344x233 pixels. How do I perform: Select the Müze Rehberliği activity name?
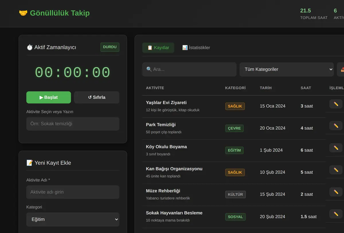(163, 191)
